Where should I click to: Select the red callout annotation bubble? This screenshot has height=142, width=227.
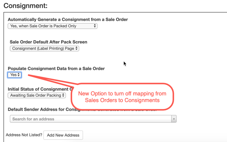point(123,97)
